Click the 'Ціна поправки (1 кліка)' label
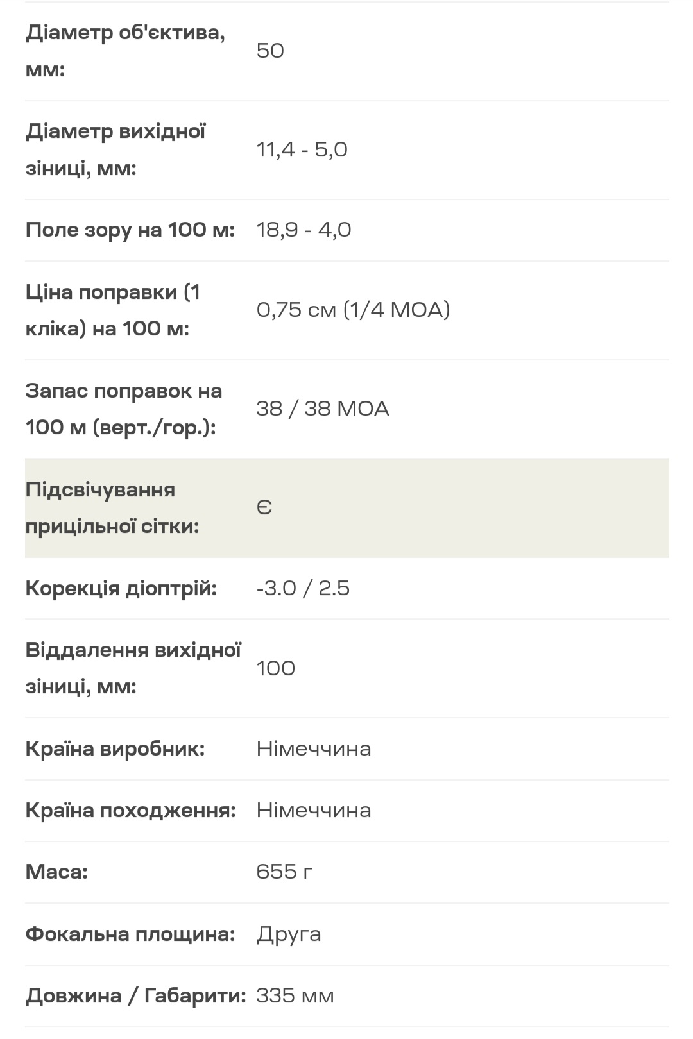The height and width of the screenshot is (1039, 693). pos(113,310)
